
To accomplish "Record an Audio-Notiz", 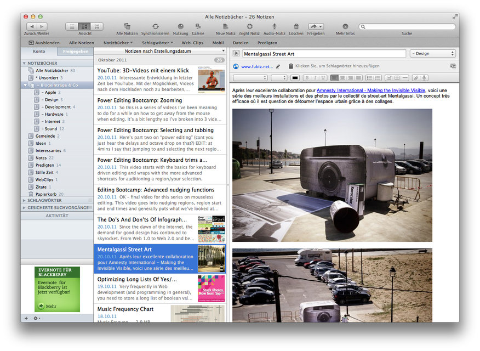I will tap(274, 26).
